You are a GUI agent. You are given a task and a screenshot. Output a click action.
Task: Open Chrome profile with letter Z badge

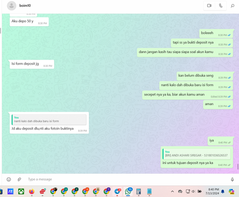[x=75, y=191]
